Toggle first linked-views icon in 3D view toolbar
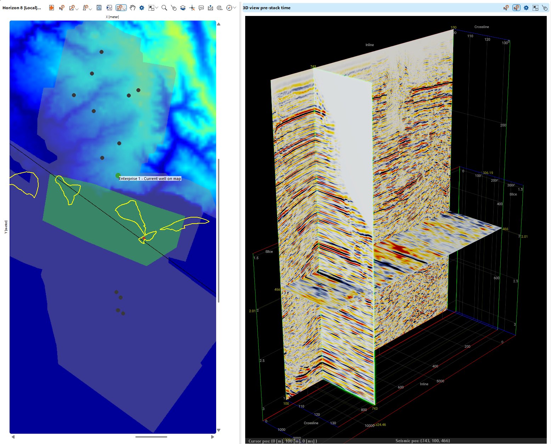 (506, 8)
